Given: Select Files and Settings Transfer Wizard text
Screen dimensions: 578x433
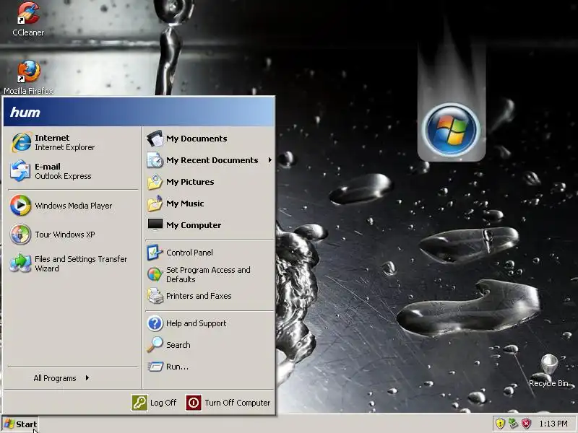Looking at the screenshot, I should point(81,263).
